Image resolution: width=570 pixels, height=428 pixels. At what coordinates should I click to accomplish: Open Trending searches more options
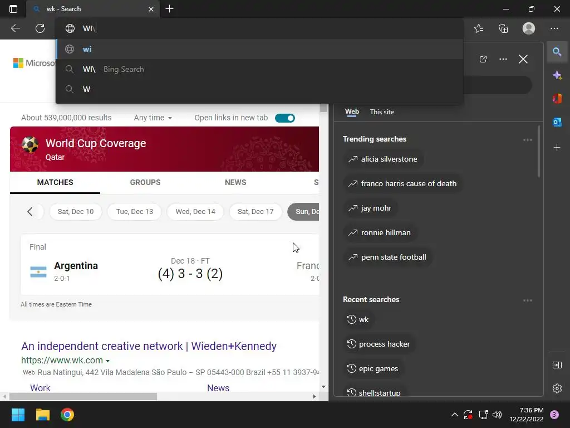pos(528,140)
